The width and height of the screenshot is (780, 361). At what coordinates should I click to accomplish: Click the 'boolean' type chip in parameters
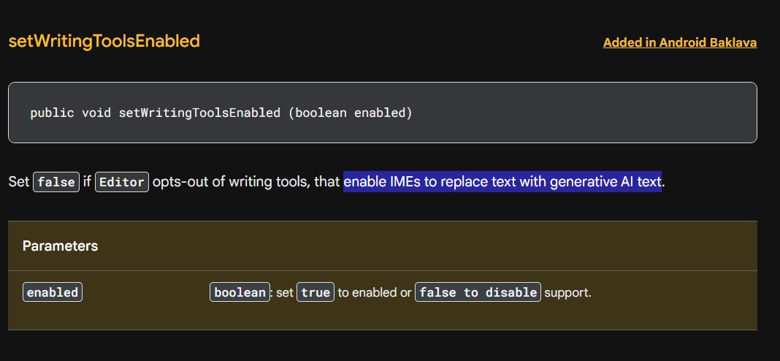pos(240,292)
